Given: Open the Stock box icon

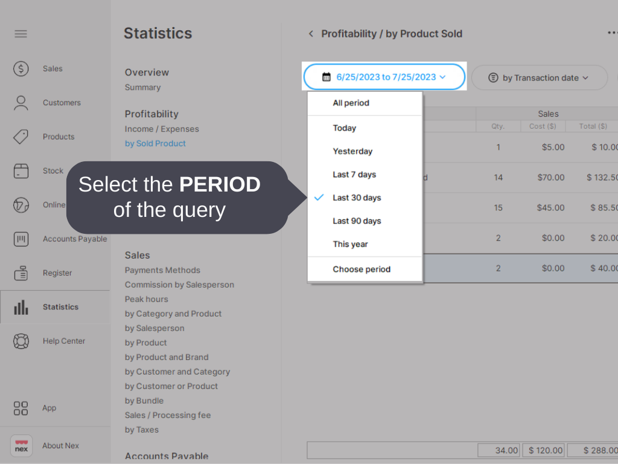Looking at the screenshot, I should pyautogui.click(x=21, y=171).
